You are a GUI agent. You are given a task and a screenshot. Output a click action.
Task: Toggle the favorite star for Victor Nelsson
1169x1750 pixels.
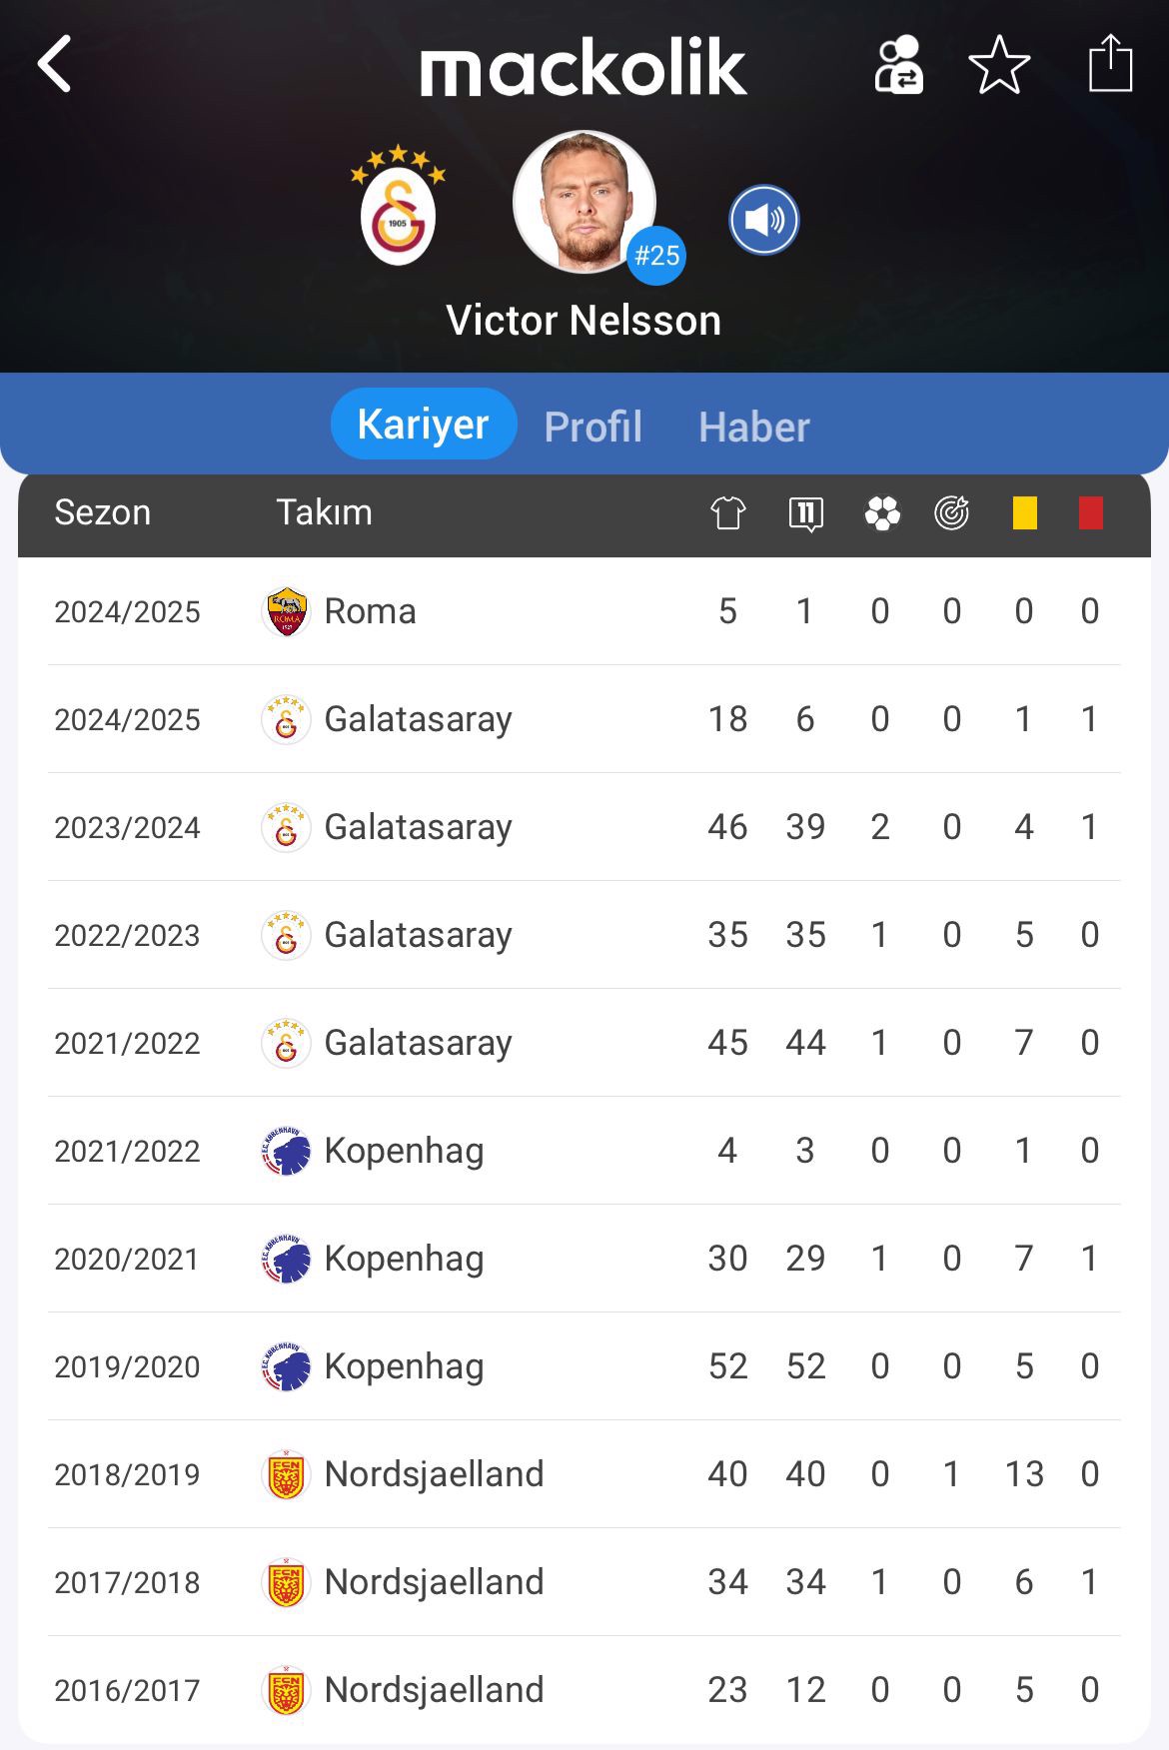pyautogui.click(x=999, y=65)
